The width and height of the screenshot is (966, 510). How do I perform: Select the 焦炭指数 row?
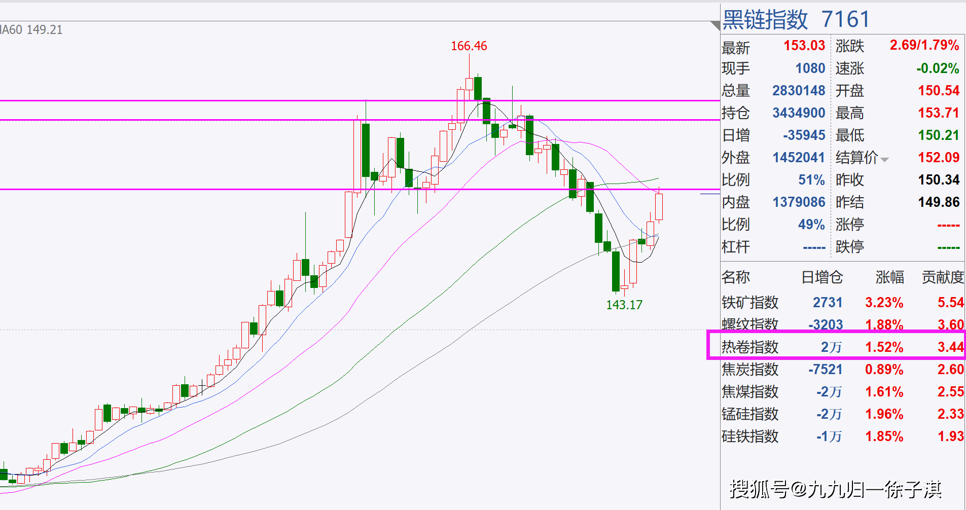tap(843, 370)
